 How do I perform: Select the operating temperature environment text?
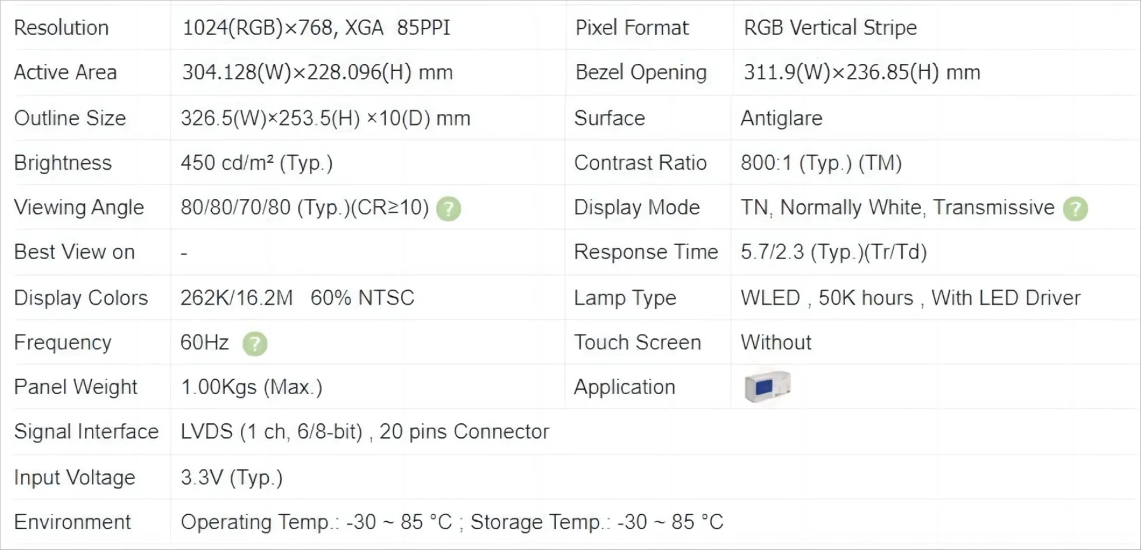[x=316, y=522]
